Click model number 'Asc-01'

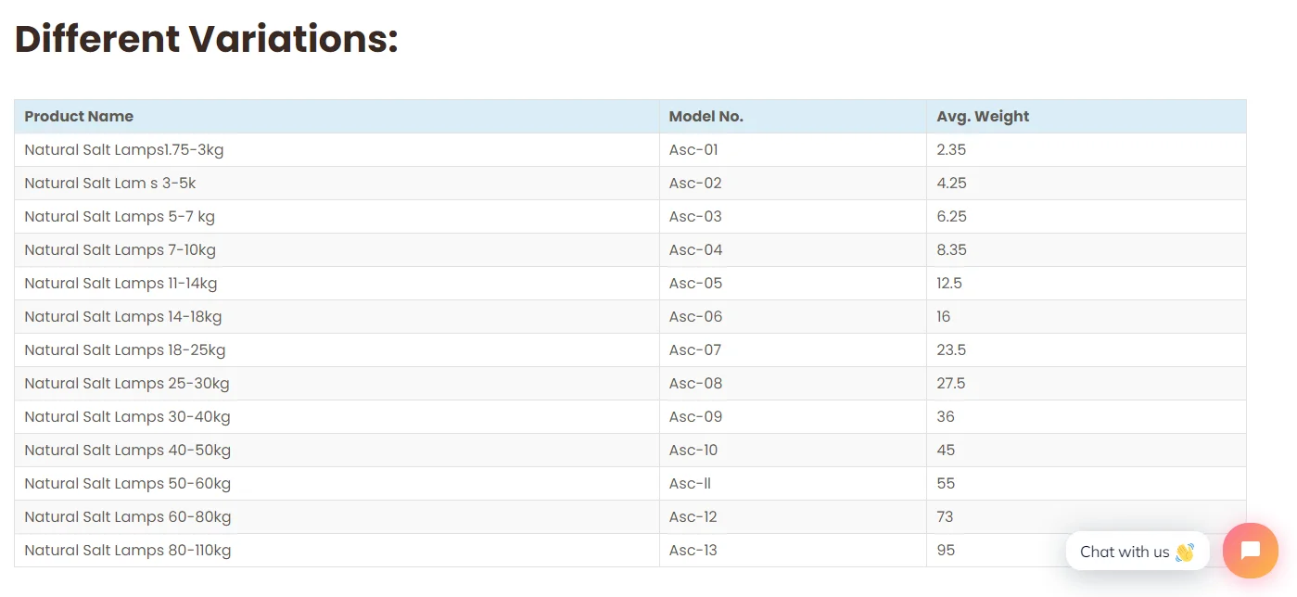tap(693, 150)
